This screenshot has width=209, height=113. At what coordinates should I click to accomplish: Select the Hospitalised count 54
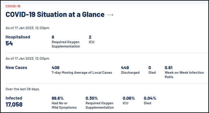tap(9, 43)
